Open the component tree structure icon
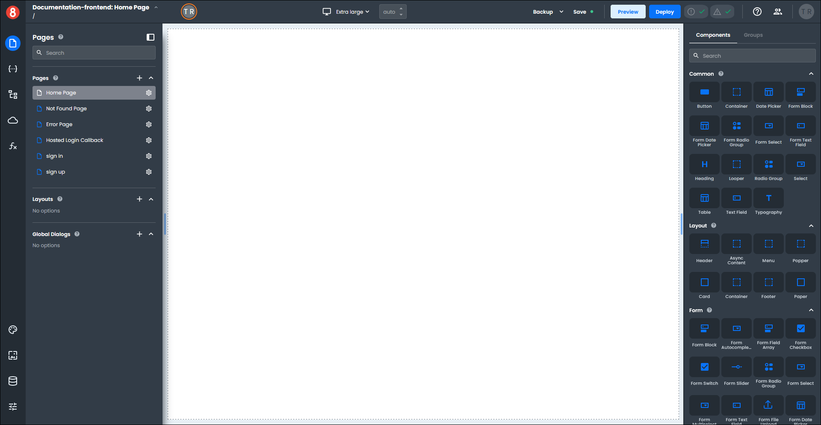The width and height of the screenshot is (821, 425). 13,94
